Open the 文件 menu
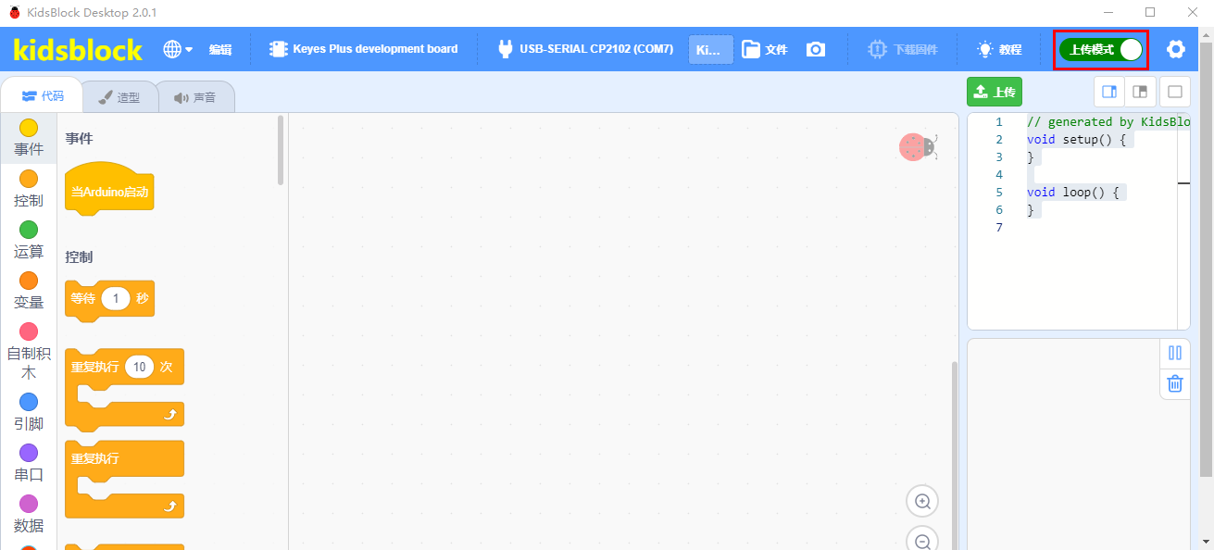Viewport: 1214px width, 550px height. tap(764, 49)
